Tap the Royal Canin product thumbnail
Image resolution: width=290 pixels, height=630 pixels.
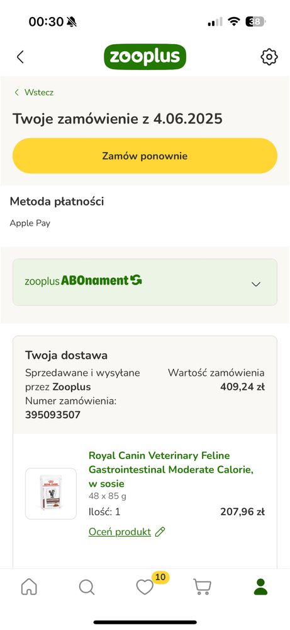(51, 494)
